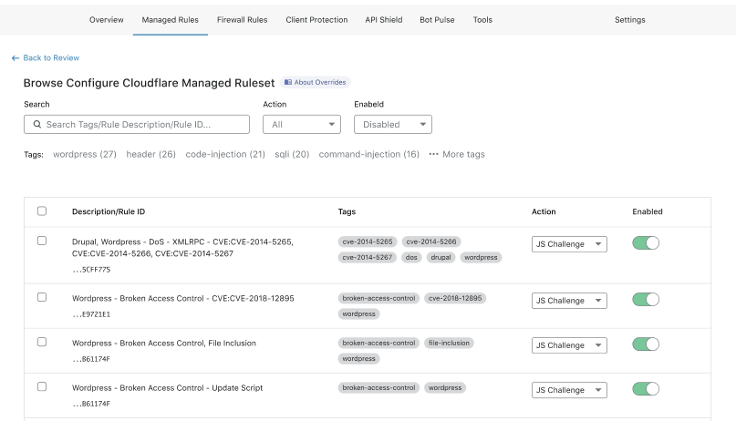Turn off the Update Script rule toggle
Screen dimensions: 736x421
(645, 389)
